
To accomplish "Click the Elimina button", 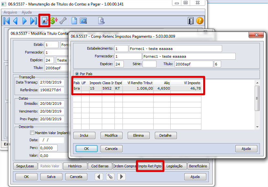I will pyautogui.click(x=138, y=135).
